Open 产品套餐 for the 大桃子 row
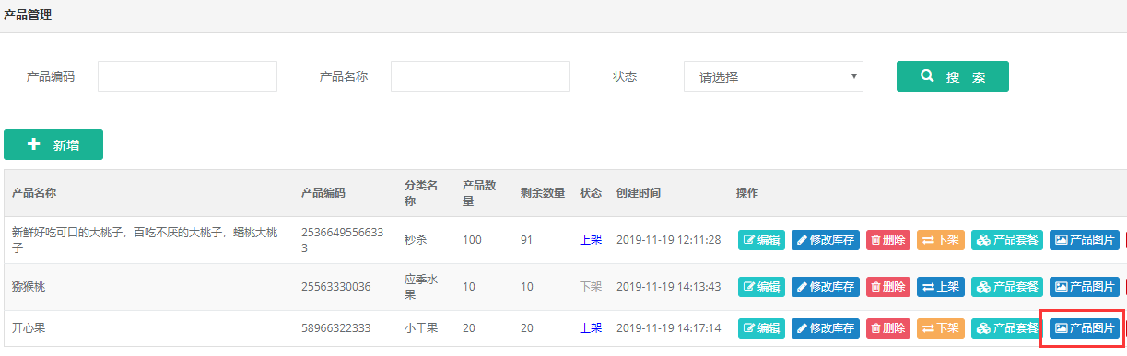Viewport: 1127px width, 356px height. pyautogui.click(x=1007, y=240)
